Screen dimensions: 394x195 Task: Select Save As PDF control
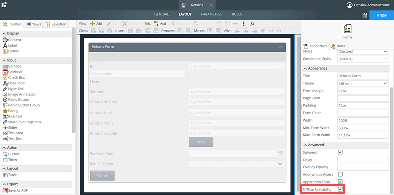[x=15, y=190]
